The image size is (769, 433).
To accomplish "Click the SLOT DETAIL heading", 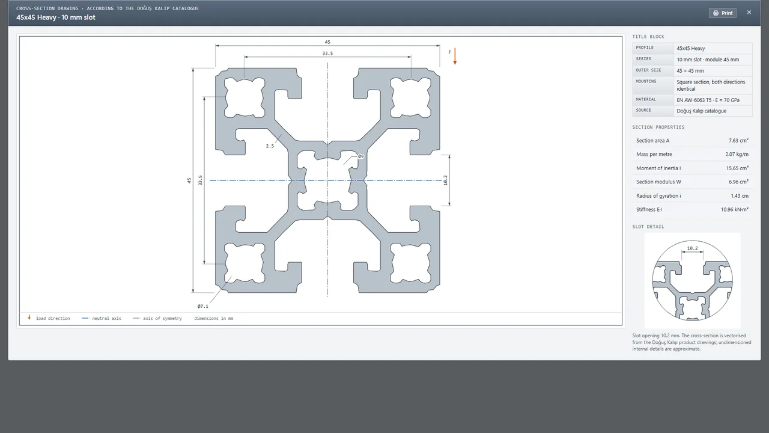I will pyautogui.click(x=648, y=227).
